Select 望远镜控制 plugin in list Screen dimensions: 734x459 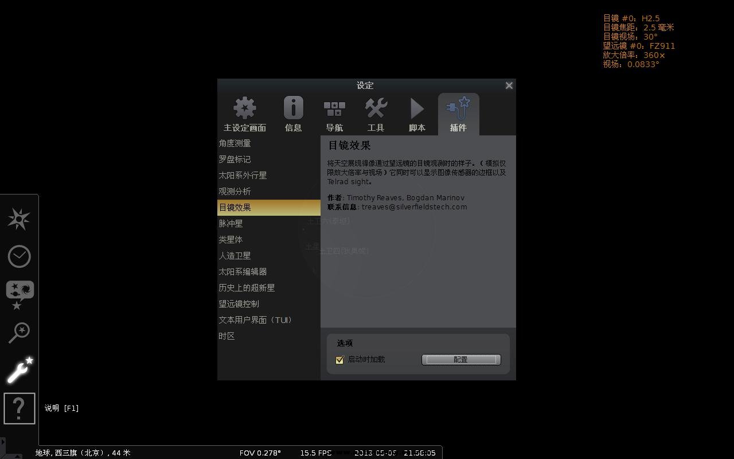269,304
